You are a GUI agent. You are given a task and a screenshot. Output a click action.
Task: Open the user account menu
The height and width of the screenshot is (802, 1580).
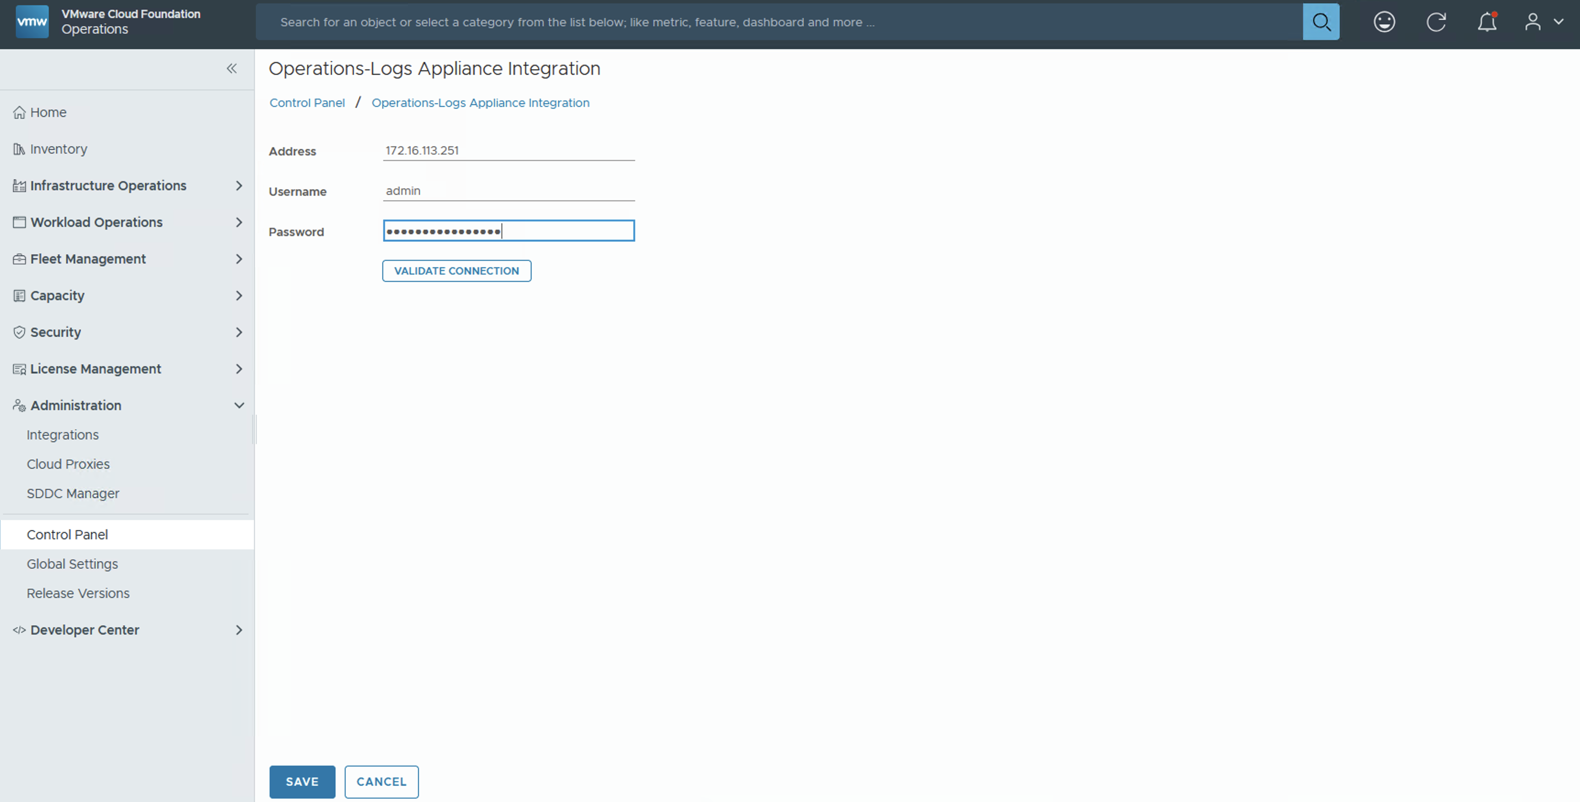1542,22
